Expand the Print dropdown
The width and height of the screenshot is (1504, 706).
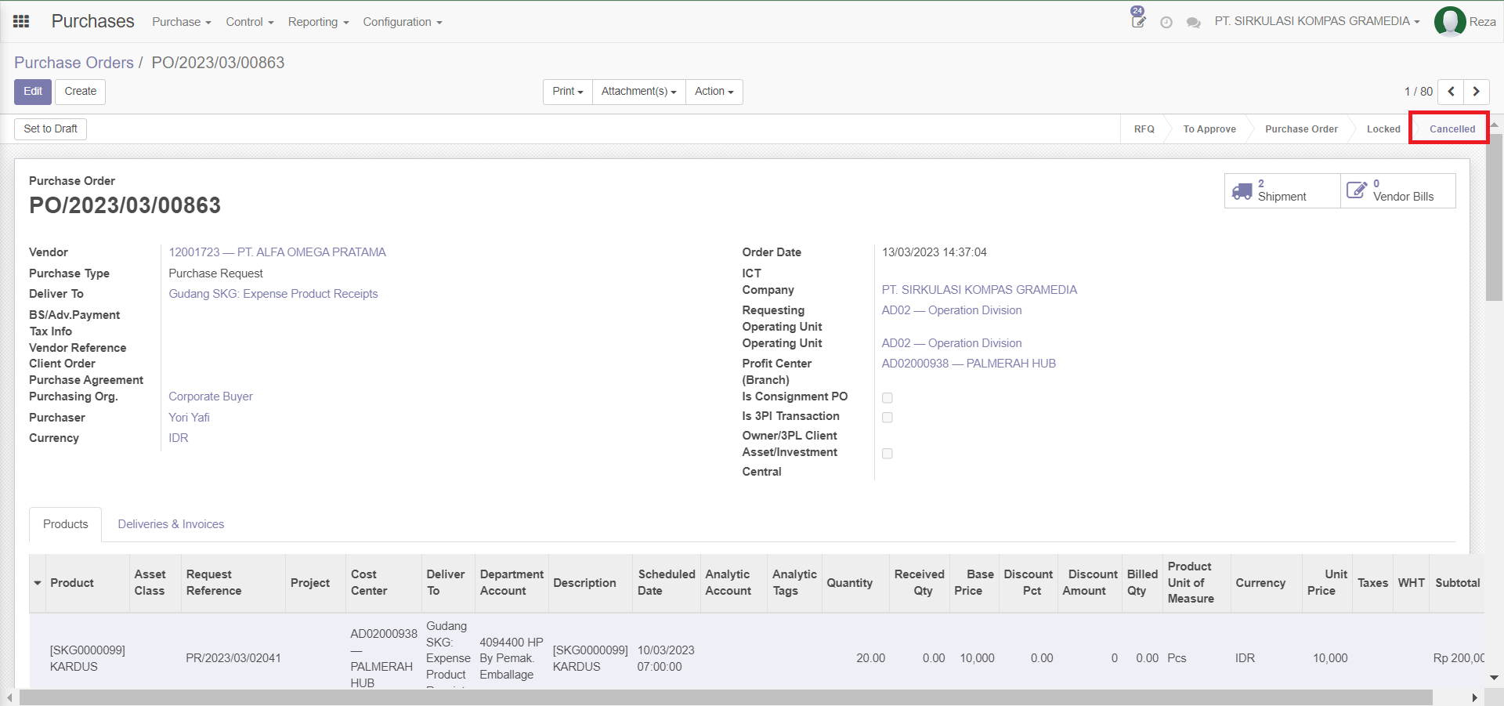click(568, 92)
